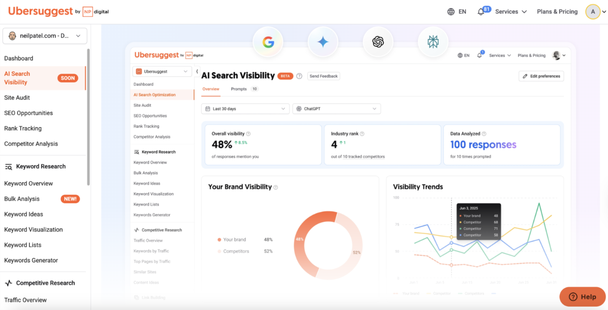This screenshot has height=310, width=608.
Task: Click the Perplexity logo icon
Action: 433,42
